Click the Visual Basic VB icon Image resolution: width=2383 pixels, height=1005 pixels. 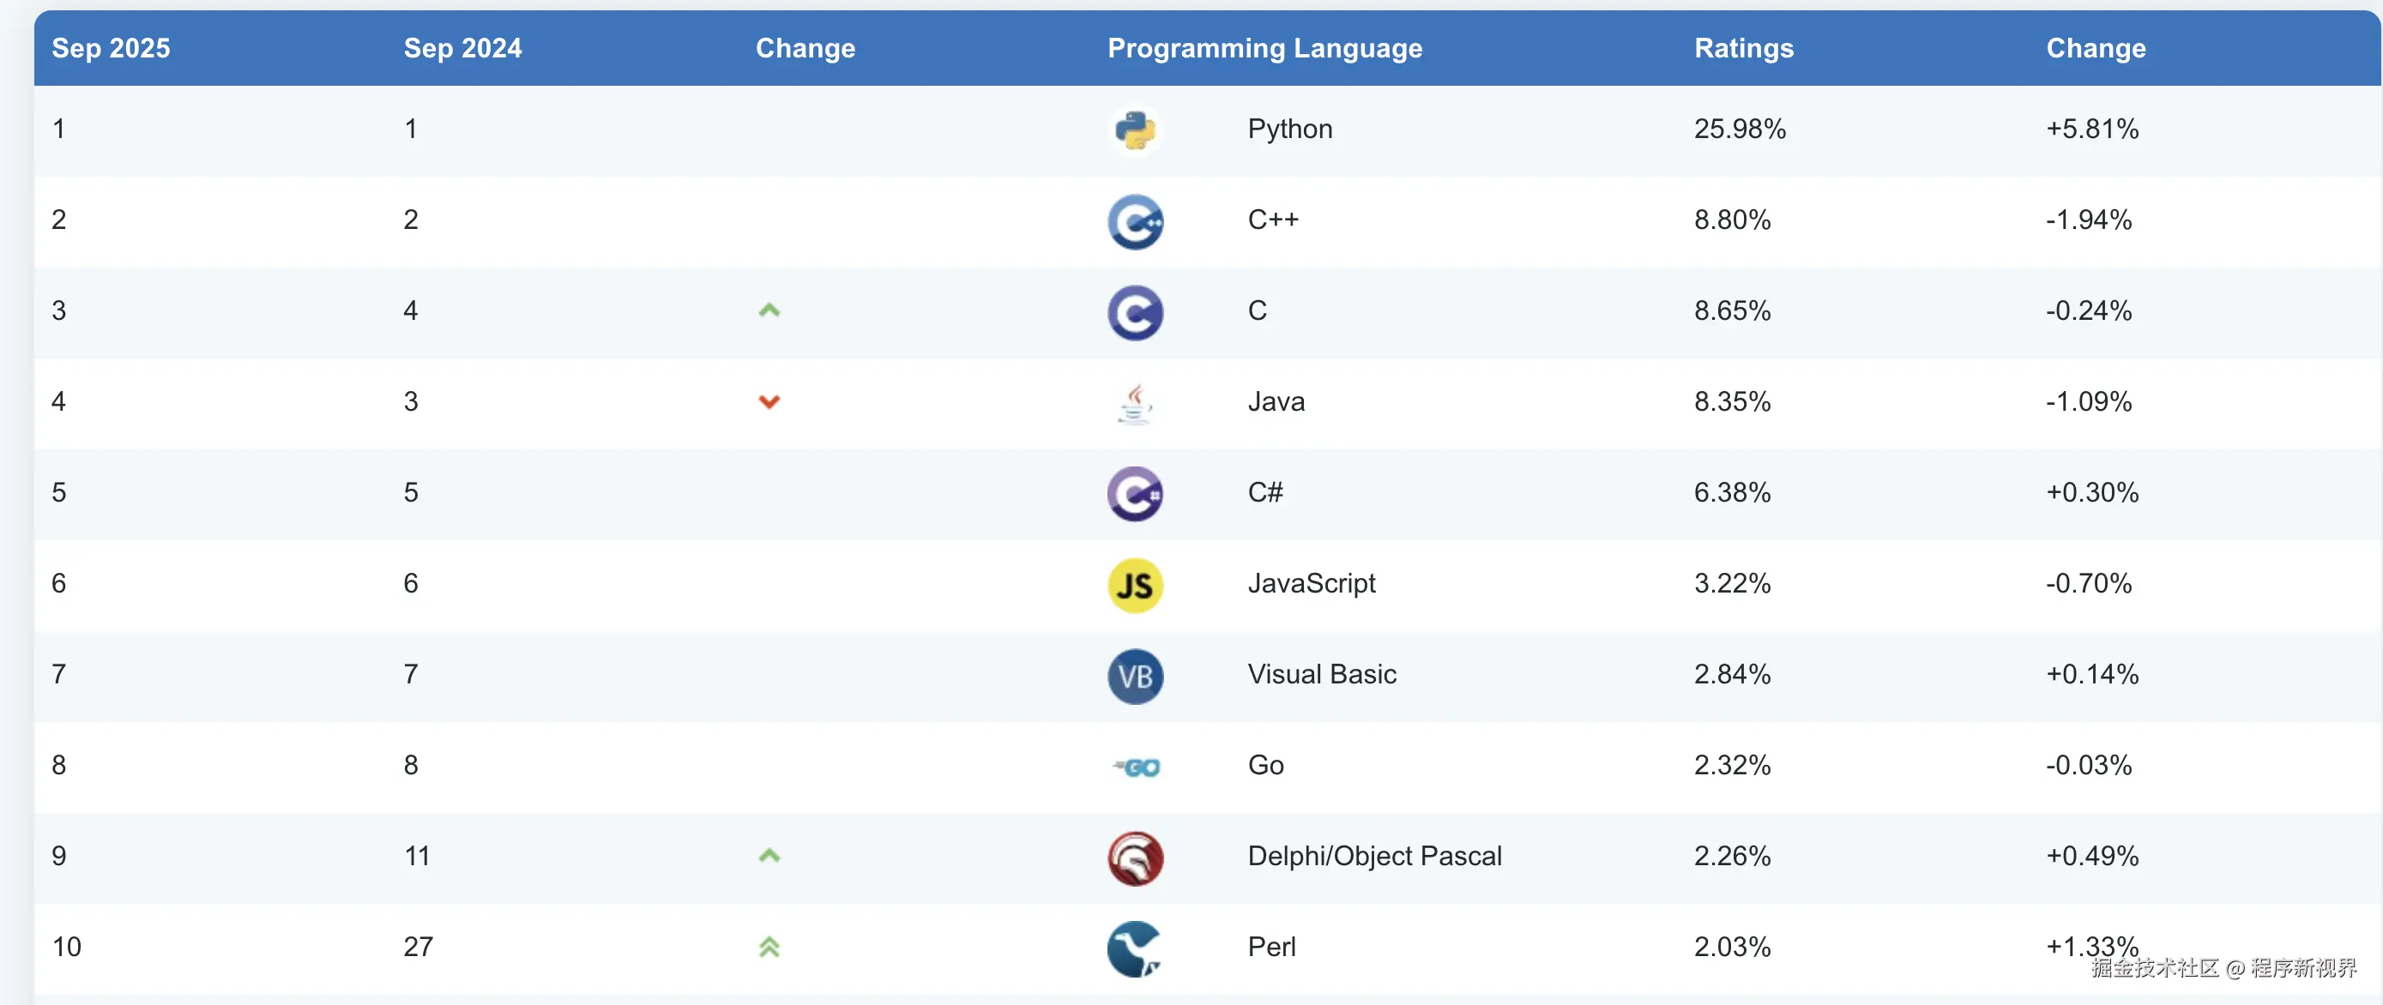pyautogui.click(x=1134, y=676)
